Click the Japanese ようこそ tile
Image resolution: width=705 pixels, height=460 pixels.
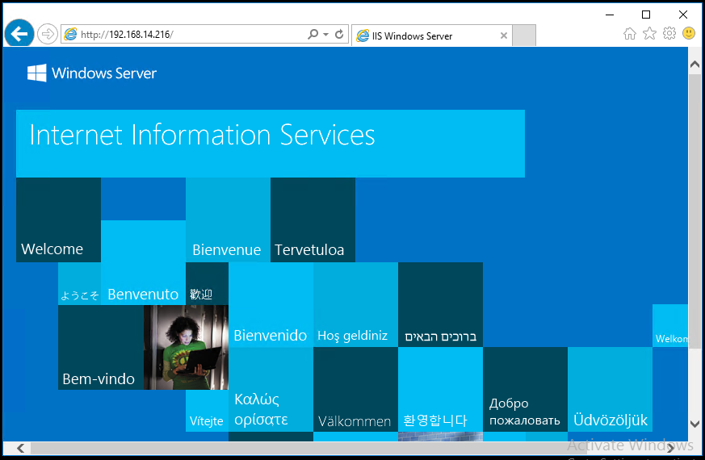pos(80,283)
